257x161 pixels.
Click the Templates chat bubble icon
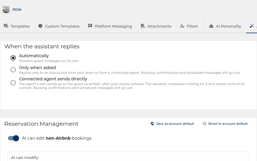[x=6, y=26]
